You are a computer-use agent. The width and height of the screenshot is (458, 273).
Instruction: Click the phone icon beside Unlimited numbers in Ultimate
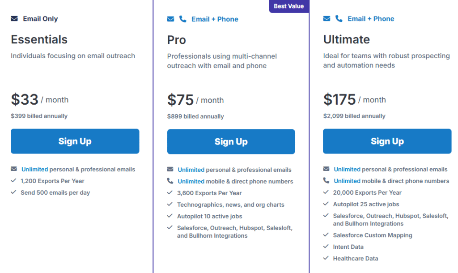point(325,181)
